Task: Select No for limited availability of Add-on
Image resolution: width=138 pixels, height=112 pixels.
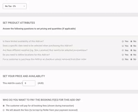Action: (131, 41)
